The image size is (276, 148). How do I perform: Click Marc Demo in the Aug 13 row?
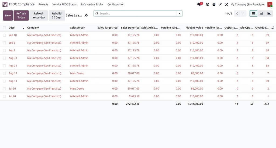(77, 73)
